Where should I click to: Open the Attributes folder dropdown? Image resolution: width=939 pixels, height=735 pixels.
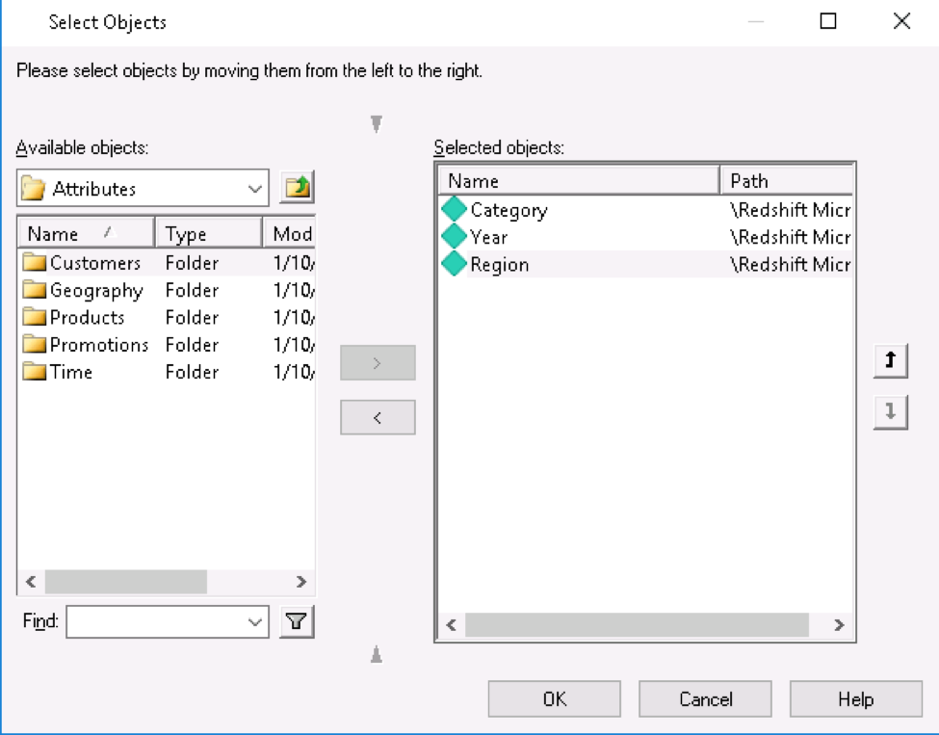point(255,187)
